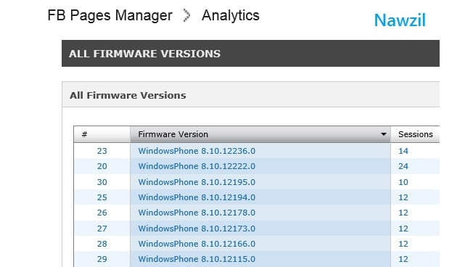The width and height of the screenshot is (473, 267).
Task: Click the breadcrumb chevron separator
Action: [186, 15]
